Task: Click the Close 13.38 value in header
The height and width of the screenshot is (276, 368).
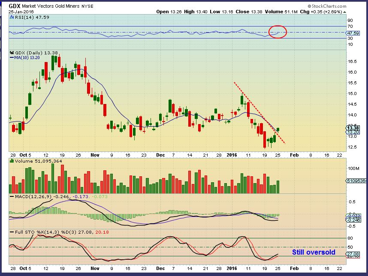Action: (249, 12)
